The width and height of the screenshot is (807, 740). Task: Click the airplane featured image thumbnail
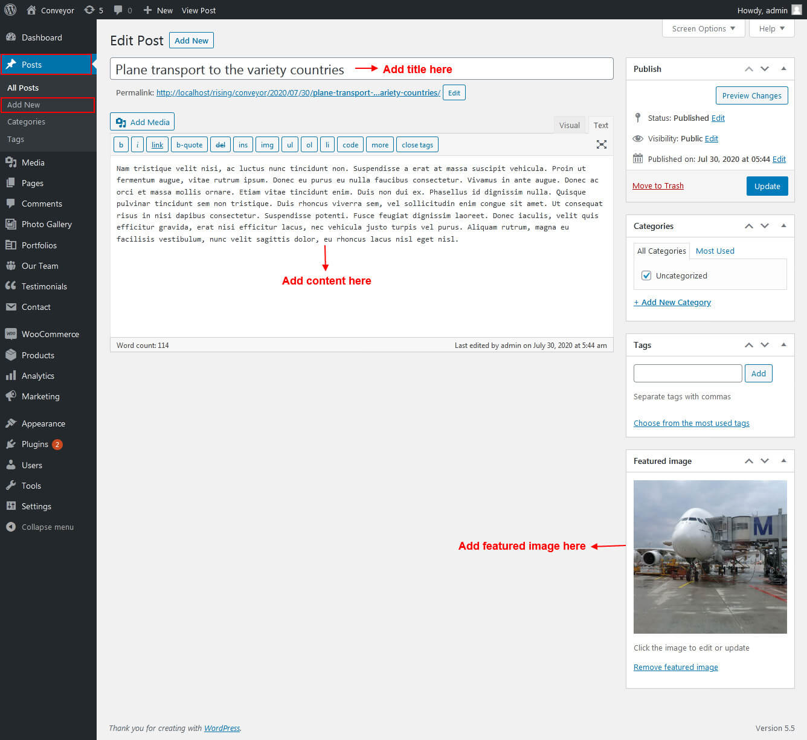pos(710,556)
